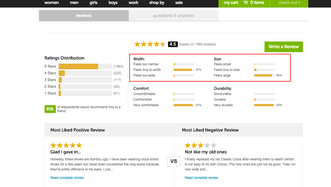Filter by 5 Stars rating bar
This screenshot has height=187, width=331.
tap(85, 66)
